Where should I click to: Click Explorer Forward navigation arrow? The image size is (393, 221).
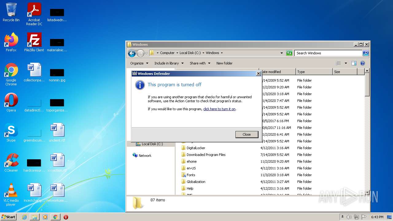tap(140, 53)
